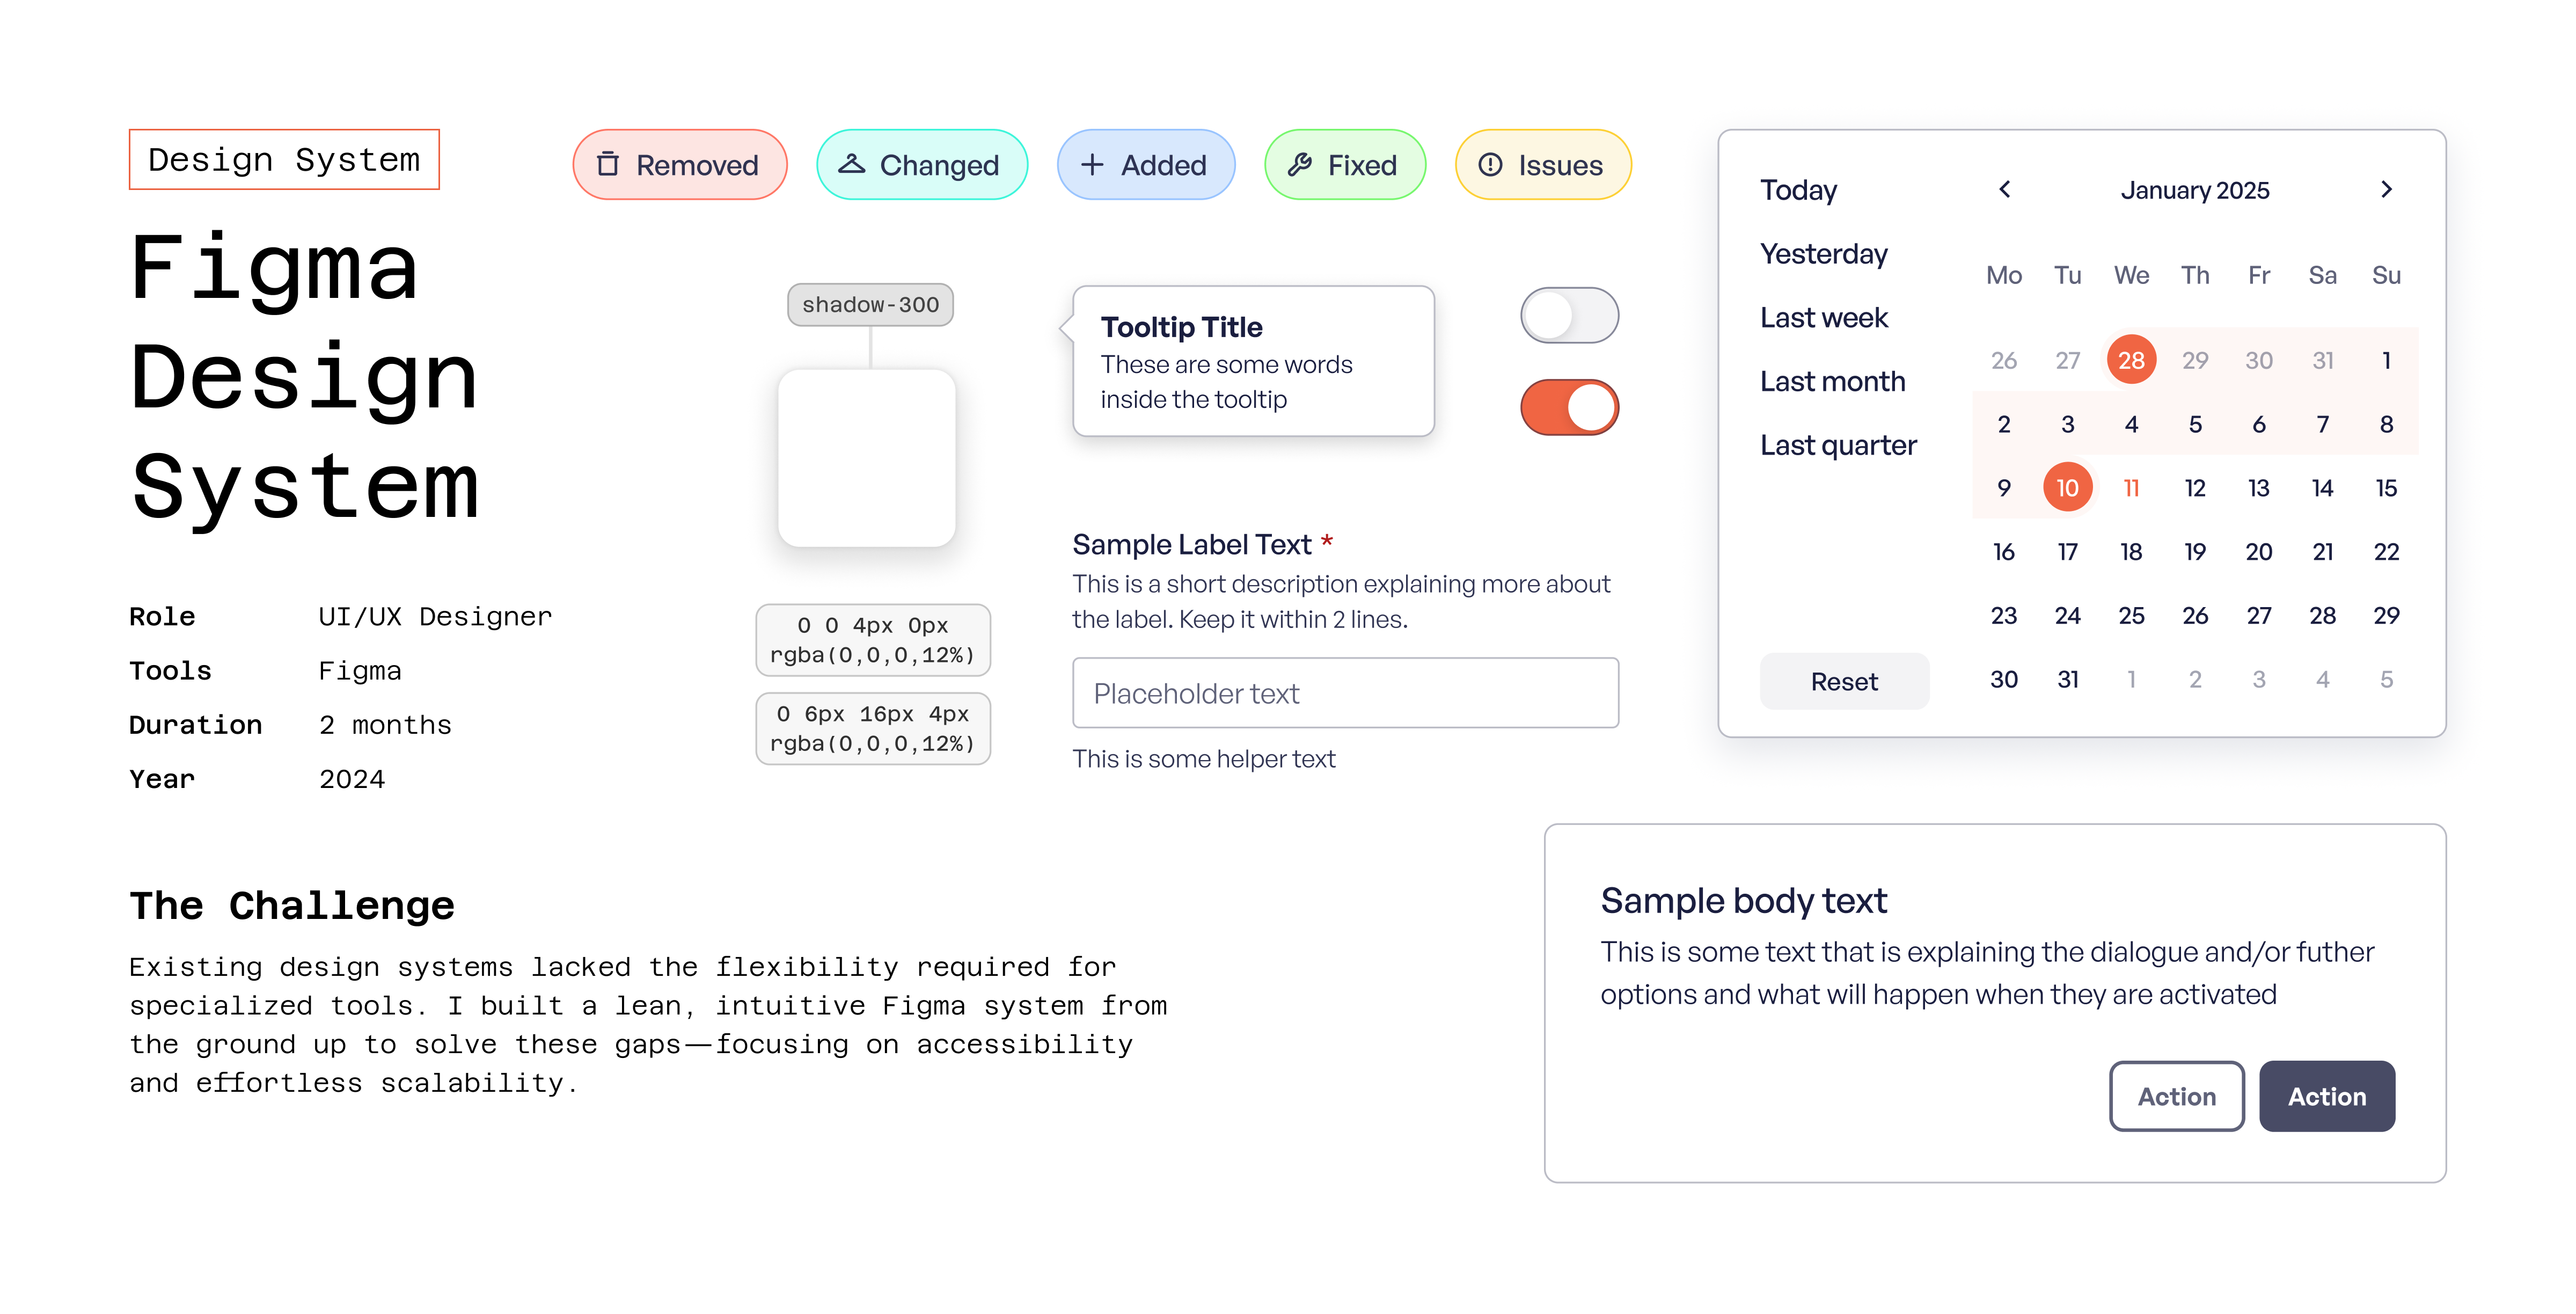Screen dimensions: 2576x1314
Task: Click the trash icon in Removed badge
Action: [x=608, y=165]
